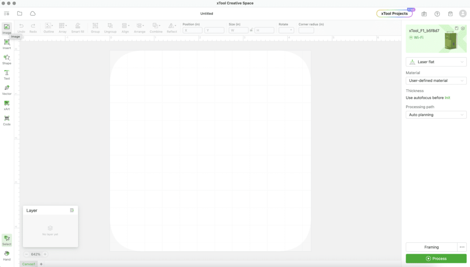470x267 pixels.
Task: Click the Wi-Fi connection status
Action: [416, 38]
